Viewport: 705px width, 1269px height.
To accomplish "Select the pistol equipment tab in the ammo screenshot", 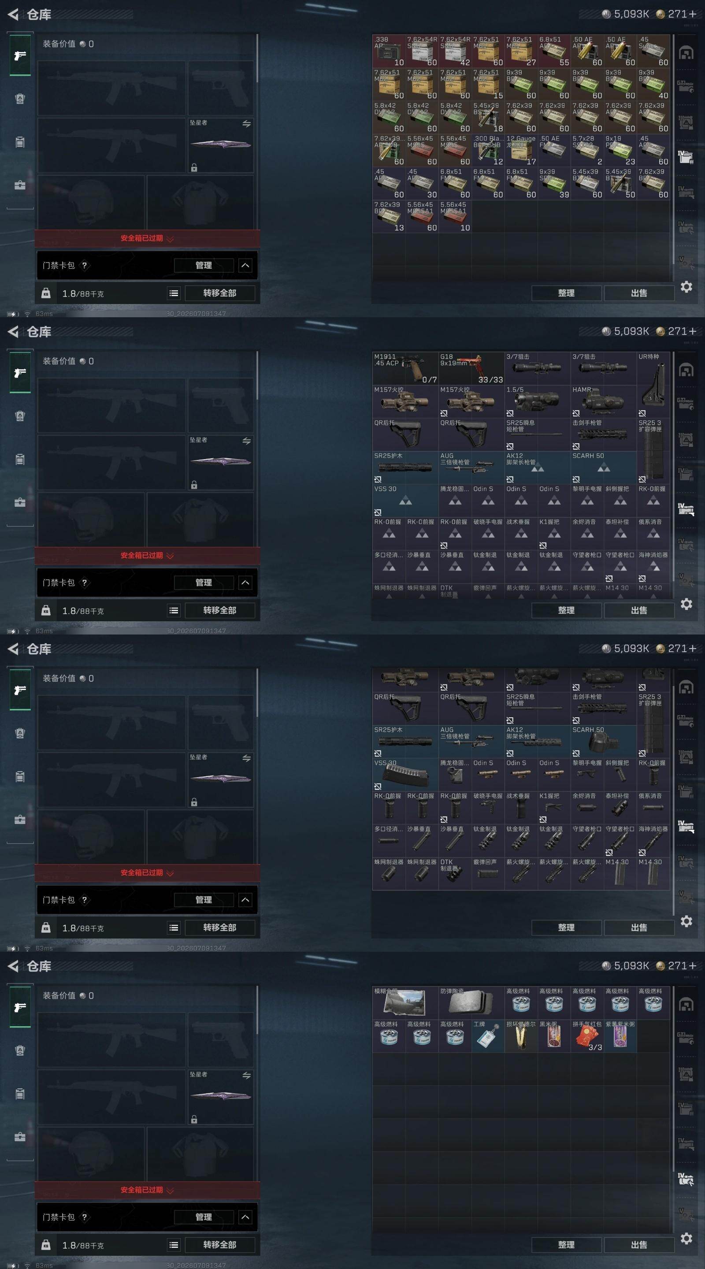I will click(x=20, y=55).
